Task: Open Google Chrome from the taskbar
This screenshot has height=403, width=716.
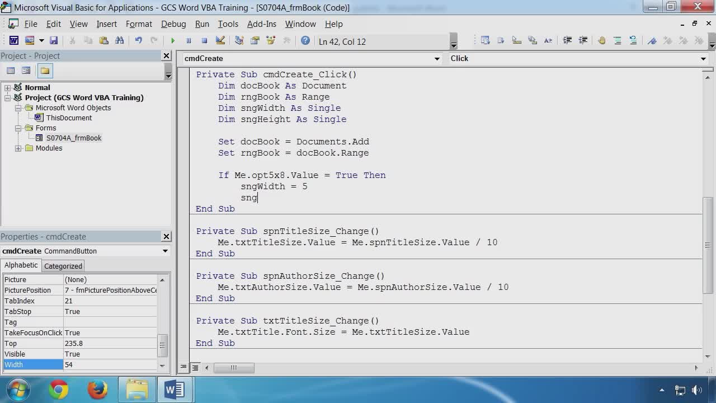Action: click(x=59, y=390)
